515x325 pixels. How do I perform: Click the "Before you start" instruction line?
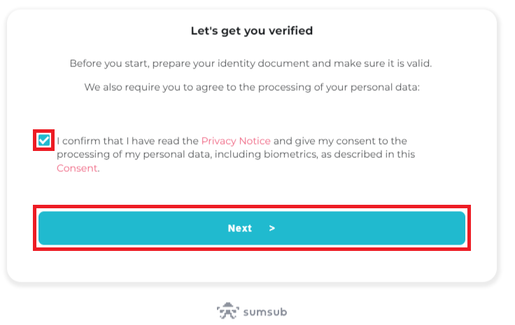[x=251, y=64]
